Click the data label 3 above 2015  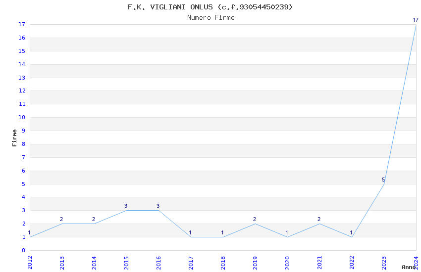pyautogui.click(x=126, y=206)
